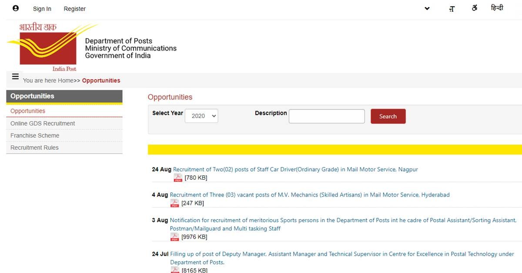This screenshot has width=522, height=273.
Task: Open the Select Year dropdown
Action: (201, 116)
